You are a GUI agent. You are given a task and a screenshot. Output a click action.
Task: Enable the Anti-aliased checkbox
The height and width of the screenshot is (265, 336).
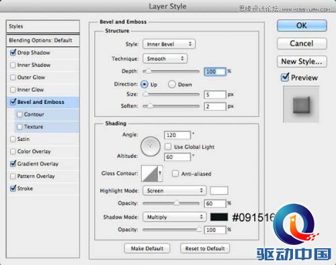(175, 174)
